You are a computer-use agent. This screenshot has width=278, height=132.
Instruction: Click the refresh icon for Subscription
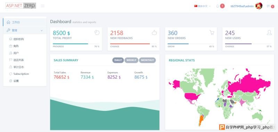(11, 74)
